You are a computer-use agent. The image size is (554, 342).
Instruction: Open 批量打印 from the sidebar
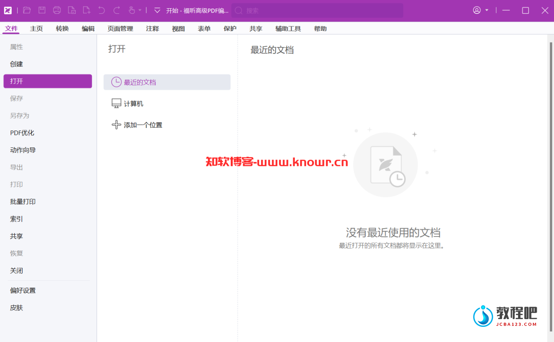coord(48,201)
